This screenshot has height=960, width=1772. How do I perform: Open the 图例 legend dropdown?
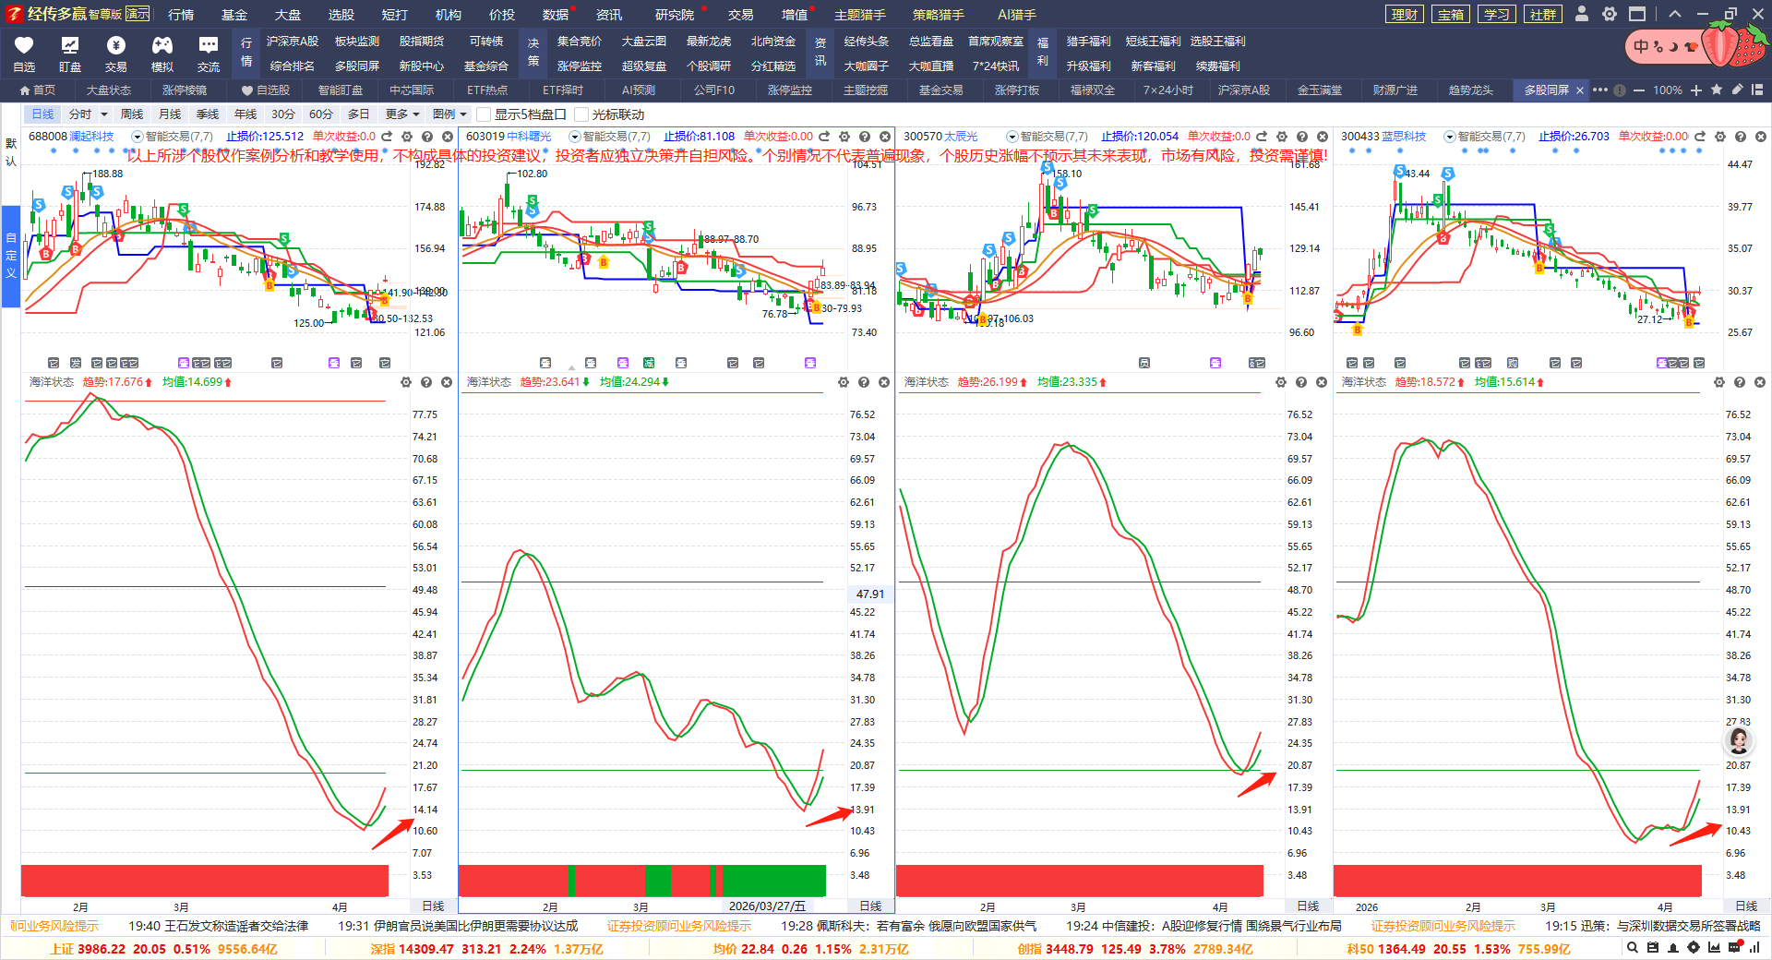pos(449,114)
